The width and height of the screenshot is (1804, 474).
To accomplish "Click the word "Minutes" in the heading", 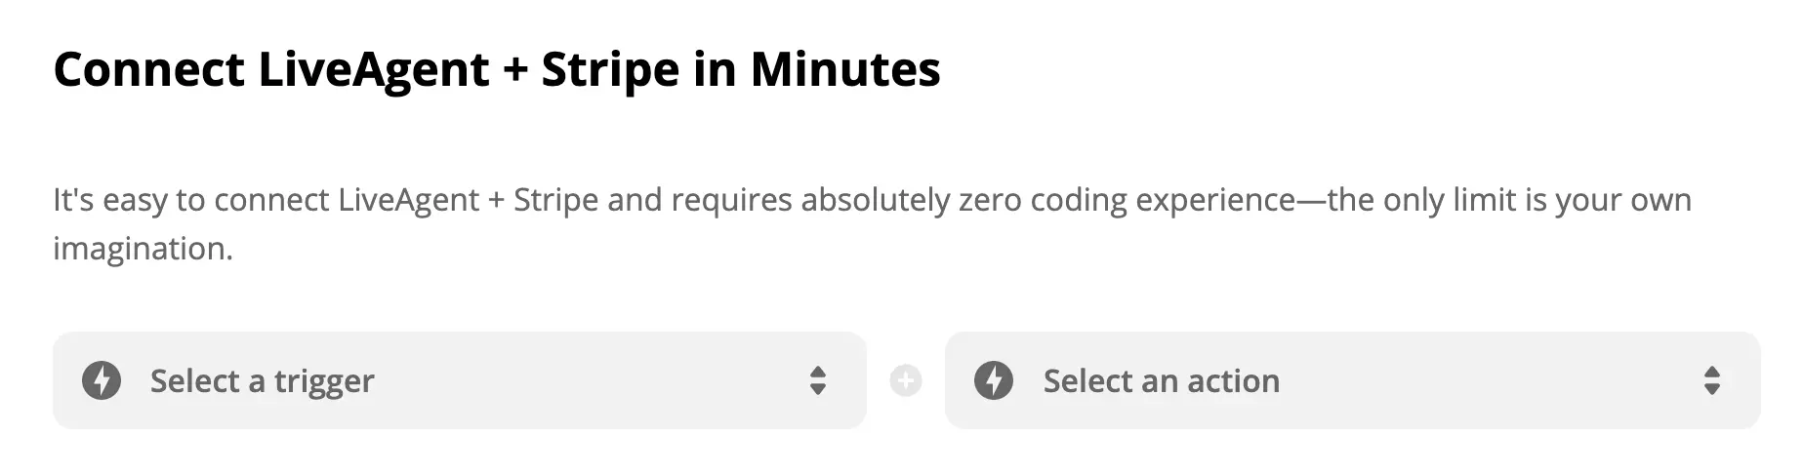I will [x=844, y=70].
